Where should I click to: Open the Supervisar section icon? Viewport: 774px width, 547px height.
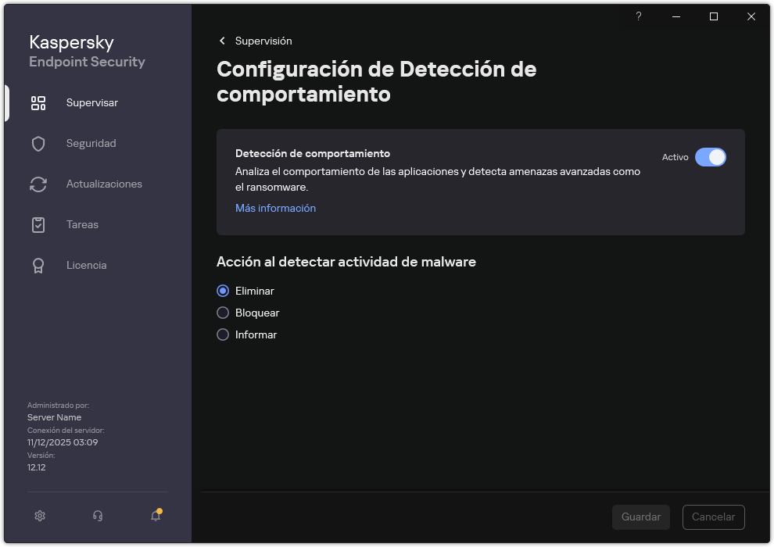pyautogui.click(x=38, y=102)
